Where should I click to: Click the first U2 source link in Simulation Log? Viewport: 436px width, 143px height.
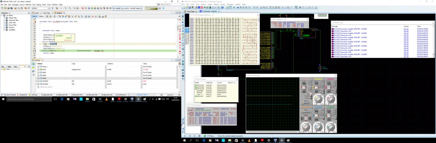coord(406,29)
